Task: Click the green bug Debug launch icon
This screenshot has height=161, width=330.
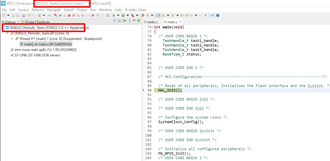Action: point(114,15)
